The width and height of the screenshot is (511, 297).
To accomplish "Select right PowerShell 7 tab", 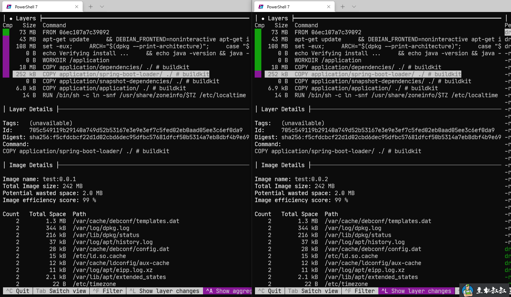I will [x=294, y=7].
